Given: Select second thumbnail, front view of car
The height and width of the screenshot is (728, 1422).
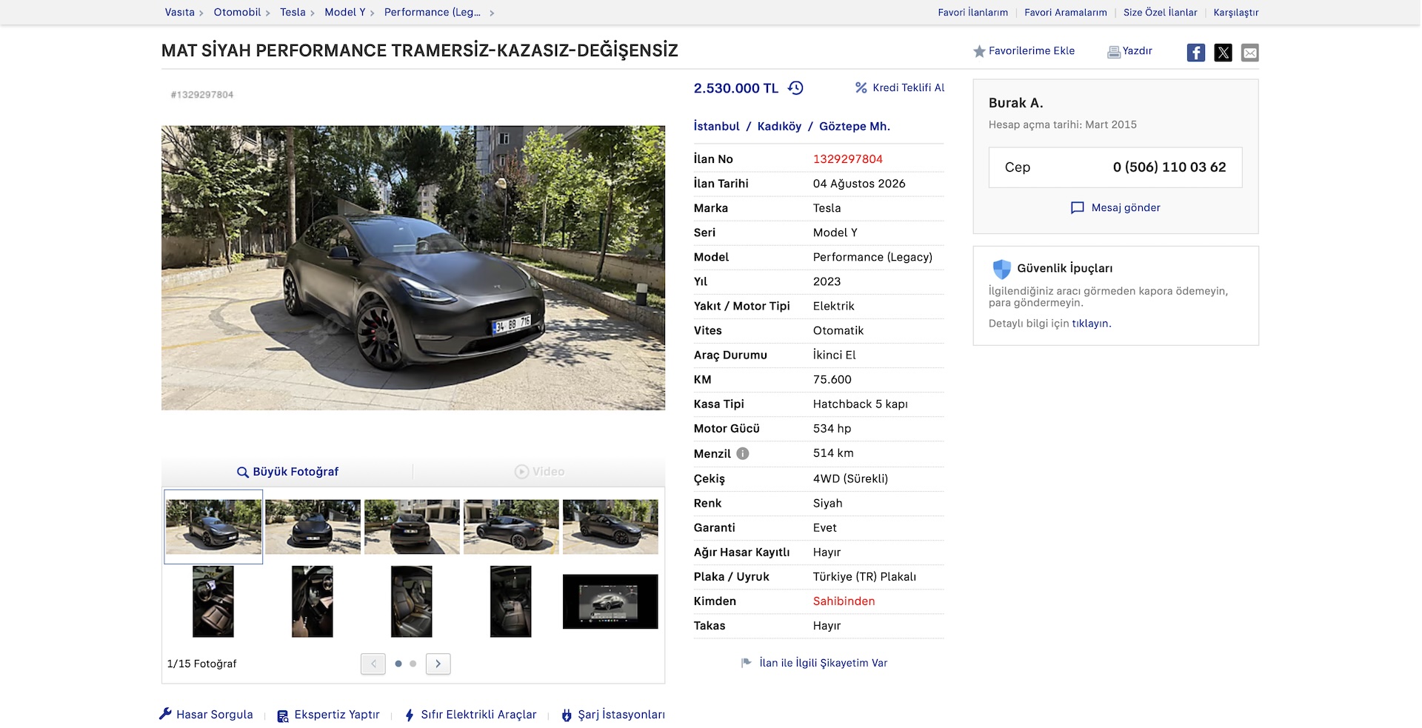Looking at the screenshot, I should pos(313,527).
